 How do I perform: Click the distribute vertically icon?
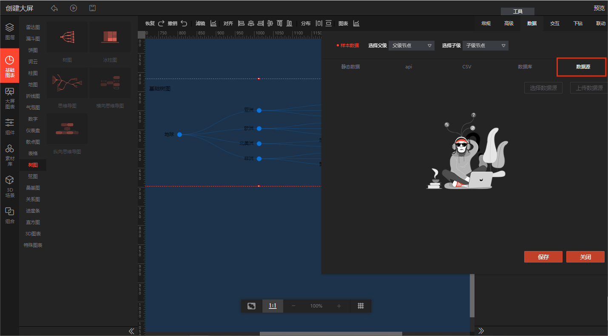point(328,23)
